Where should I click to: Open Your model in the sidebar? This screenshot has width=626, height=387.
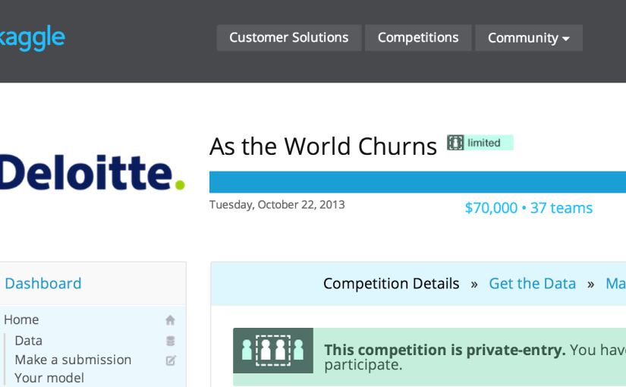[x=49, y=378]
